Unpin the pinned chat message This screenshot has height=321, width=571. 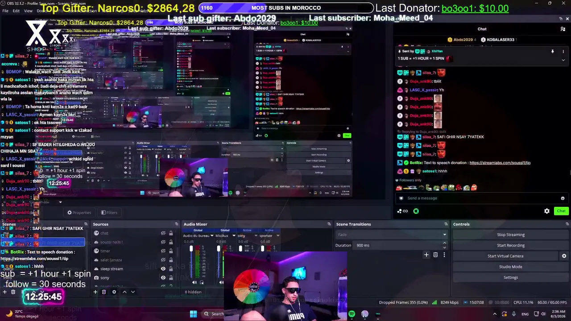[552, 52]
